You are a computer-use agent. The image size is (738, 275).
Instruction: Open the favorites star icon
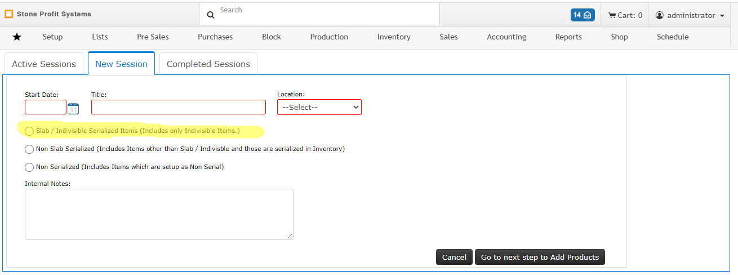[17, 37]
